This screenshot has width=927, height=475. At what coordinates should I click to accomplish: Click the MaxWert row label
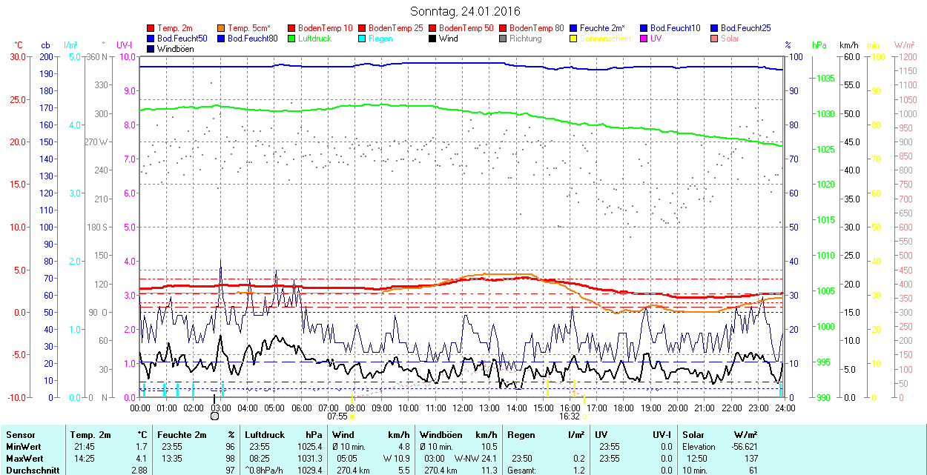(24, 458)
